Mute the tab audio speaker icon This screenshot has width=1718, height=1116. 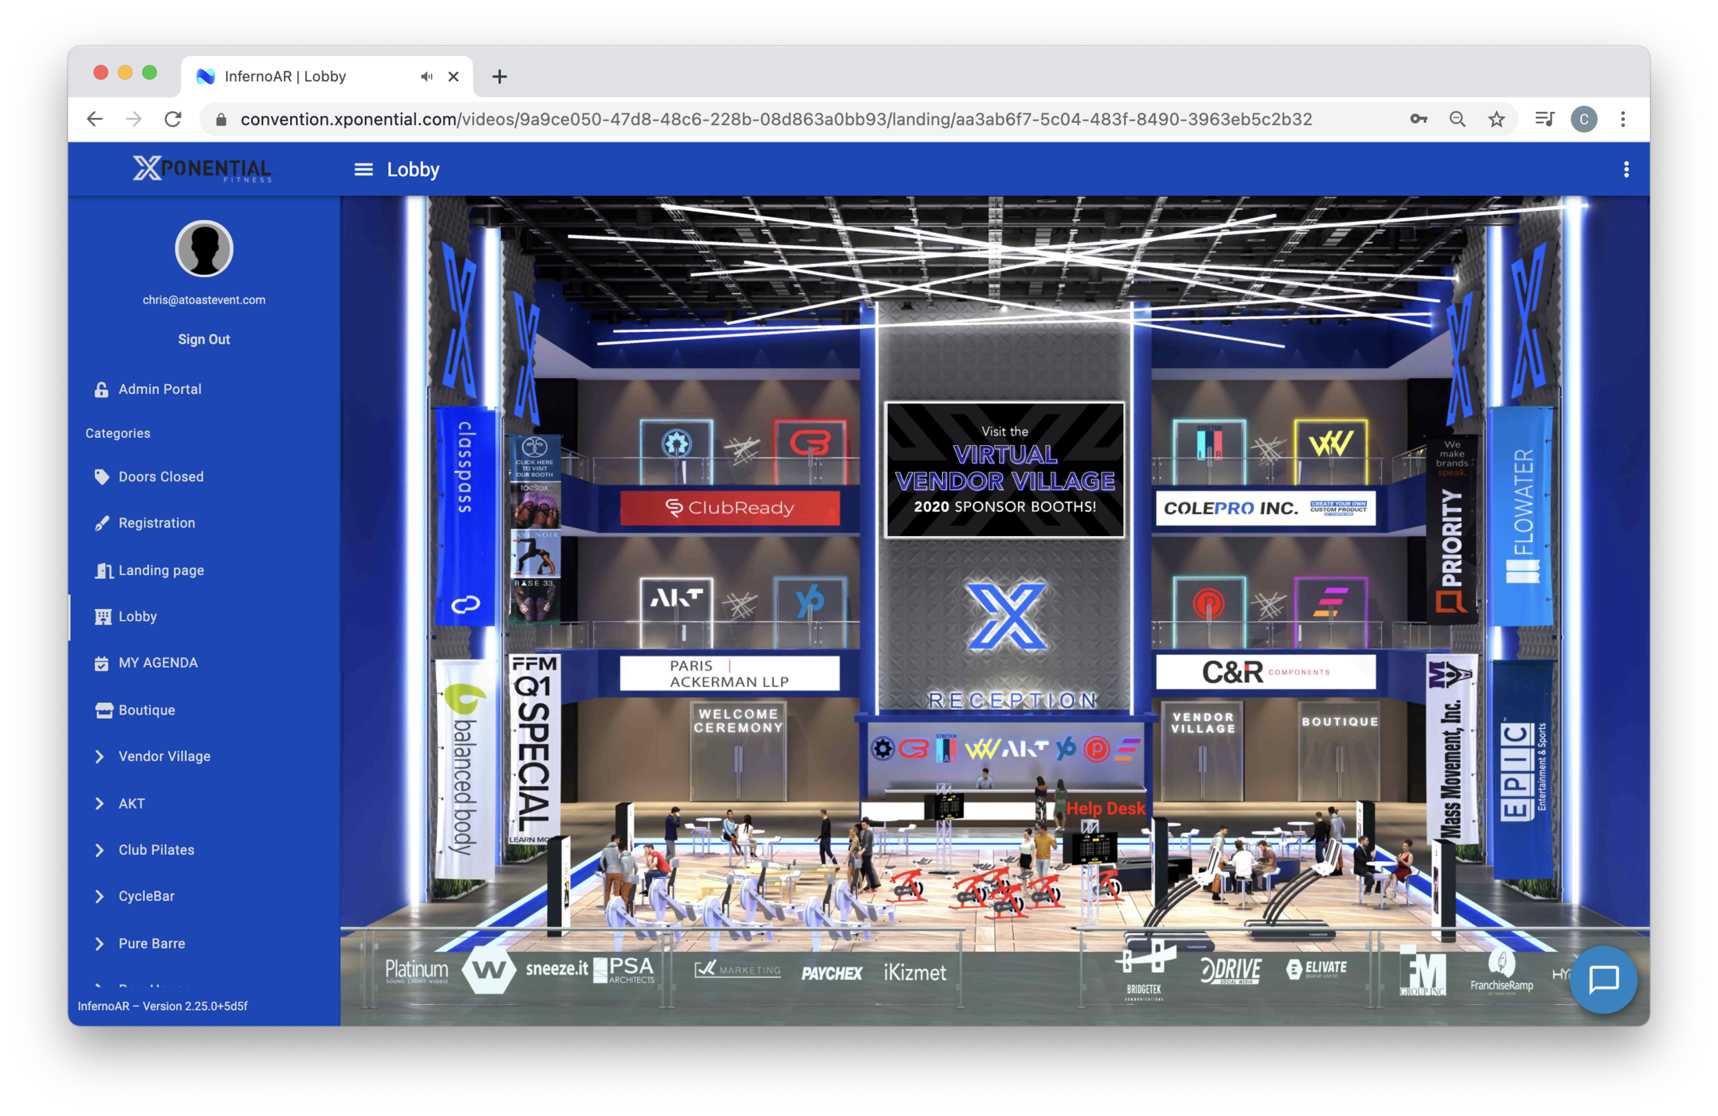[x=427, y=76]
